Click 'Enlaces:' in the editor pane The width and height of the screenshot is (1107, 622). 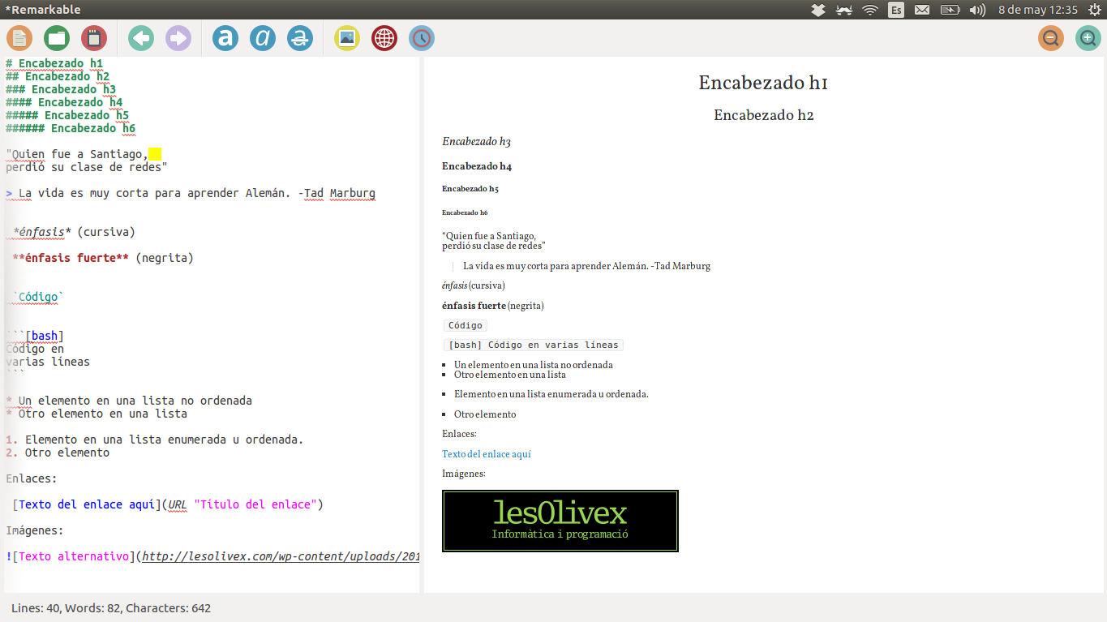pos(32,478)
